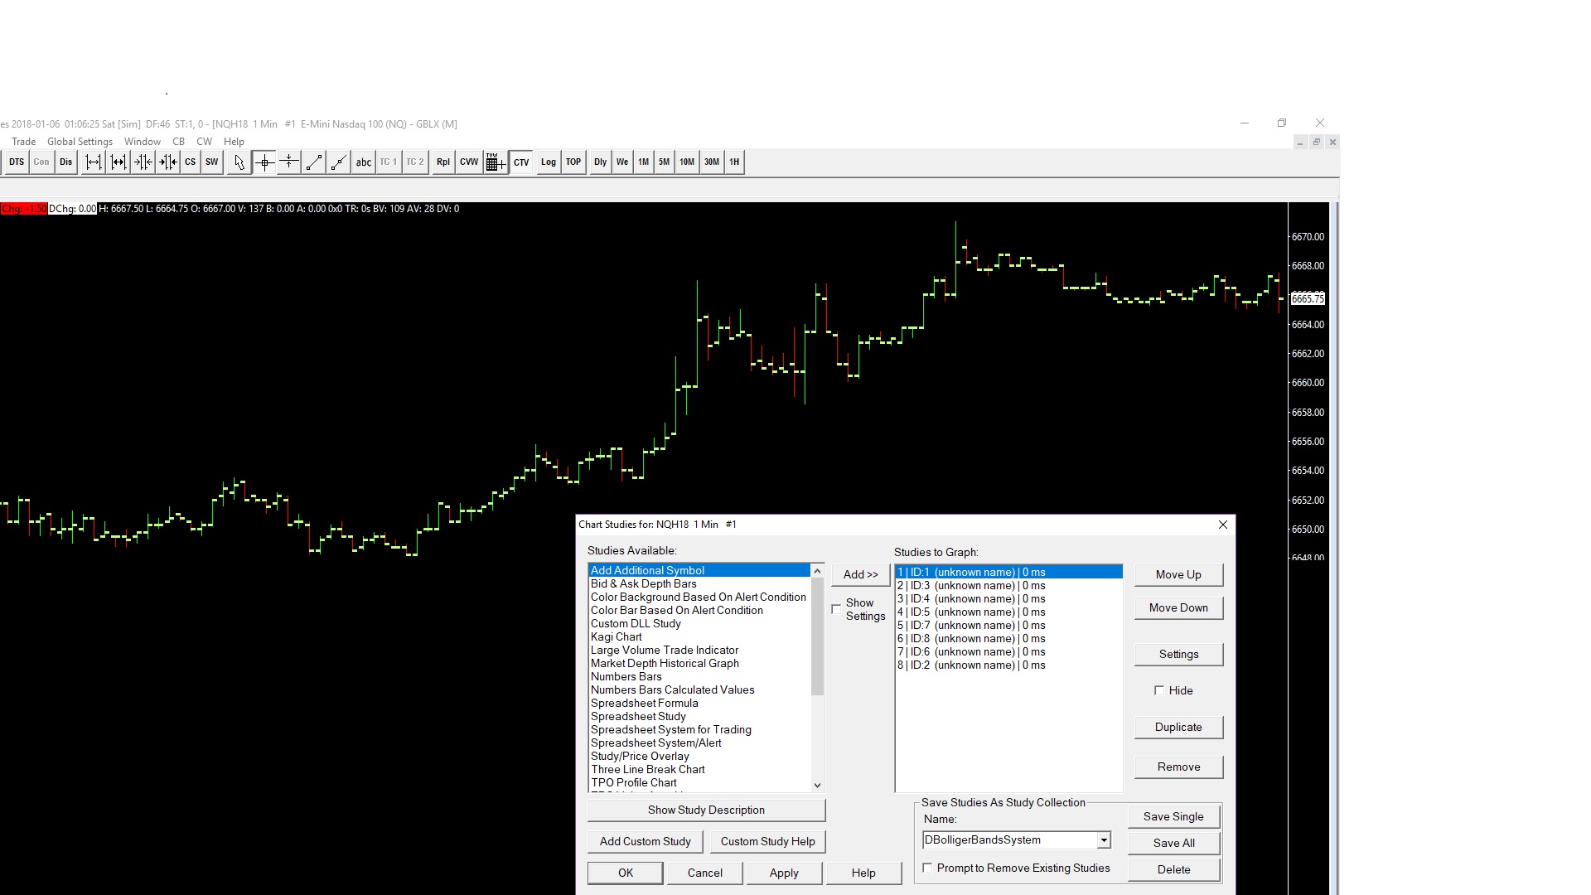Switch chart to 1H timeframe
This screenshot has height=895, width=1591.
[734, 162]
